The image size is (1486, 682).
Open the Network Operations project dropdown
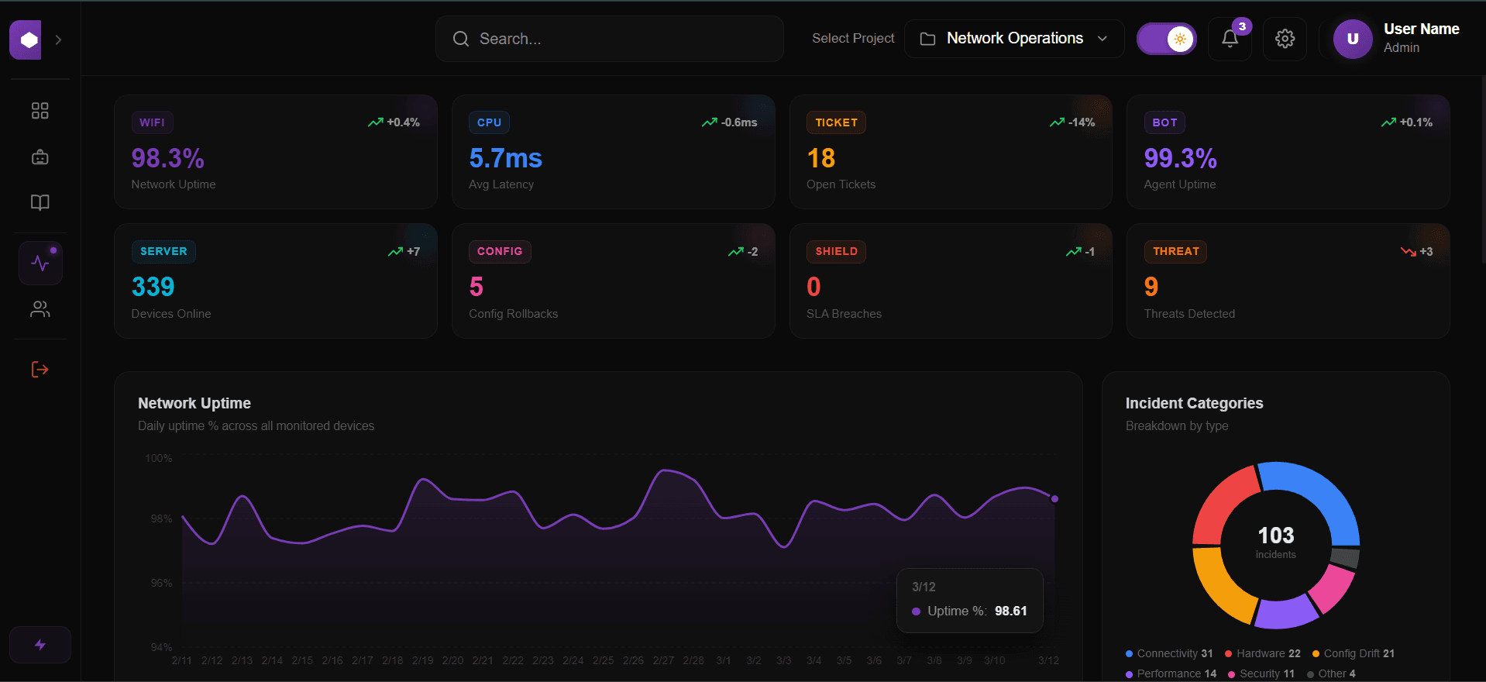coord(1013,39)
